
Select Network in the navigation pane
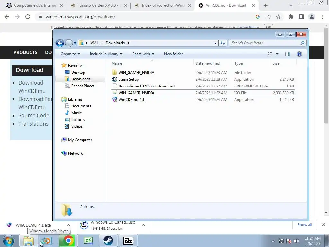72,153
